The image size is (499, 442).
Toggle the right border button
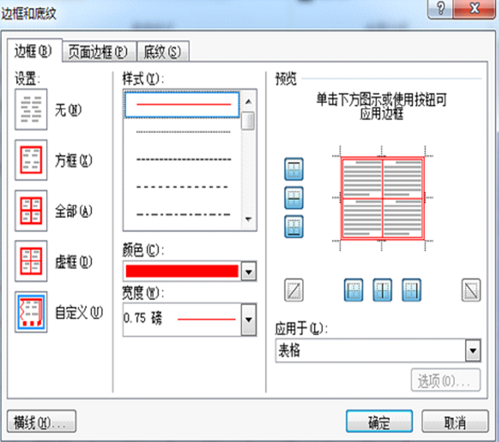click(411, 290)
